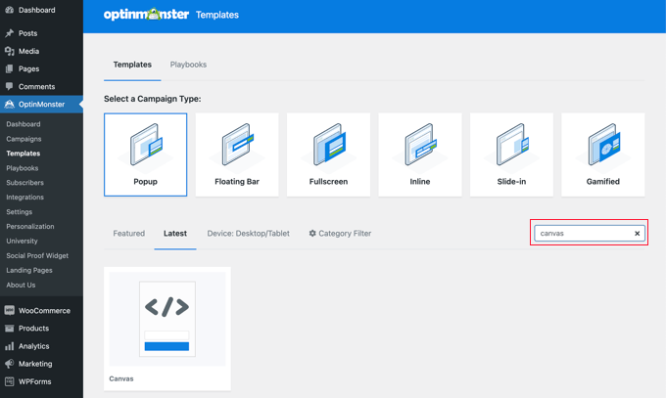The width and height of the screenshot is (666, 398).
Task: Click the Products box icon
Action: (10, 328)
